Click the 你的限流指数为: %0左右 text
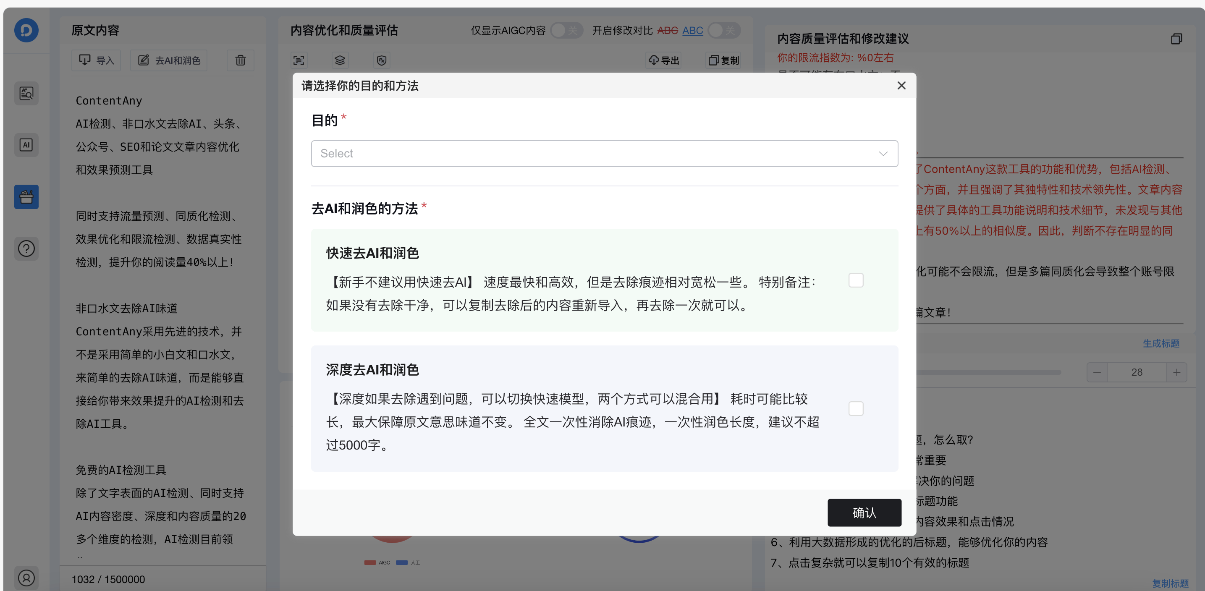This screenshot has height=591, width=1205. [x=836, y=58]
